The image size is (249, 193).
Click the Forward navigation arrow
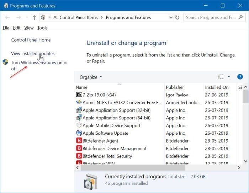tap(18, 17)
